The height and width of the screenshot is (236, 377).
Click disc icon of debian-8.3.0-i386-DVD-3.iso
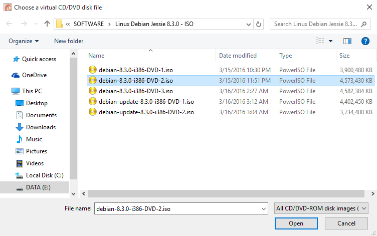coord(93,91)
